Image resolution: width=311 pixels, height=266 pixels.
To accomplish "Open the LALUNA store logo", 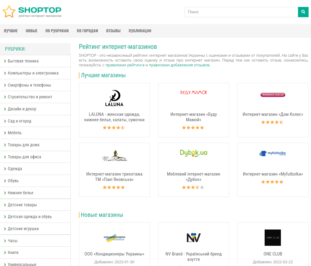I will pyautogui.click(x=114, y=98).
